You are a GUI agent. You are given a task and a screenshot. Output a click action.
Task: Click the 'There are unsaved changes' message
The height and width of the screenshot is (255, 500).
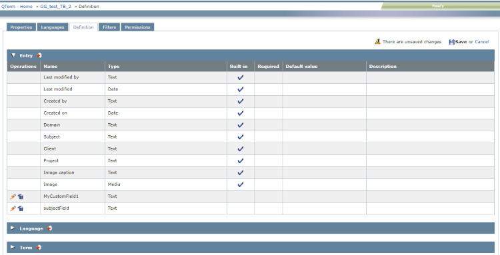click(412, 42)
